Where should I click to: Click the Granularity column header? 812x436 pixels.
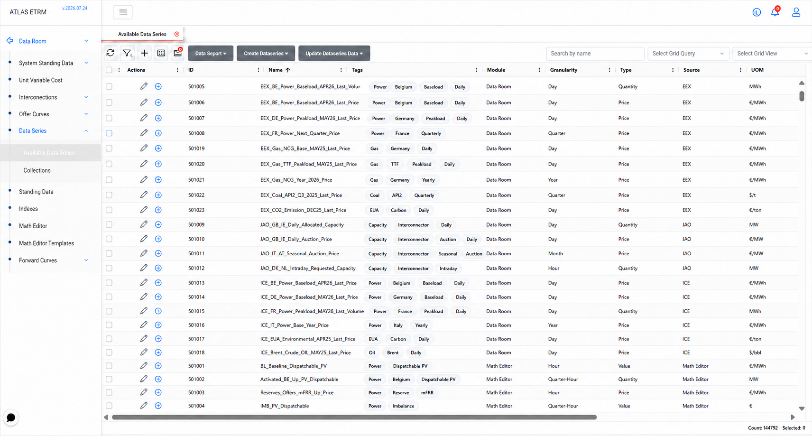563,70
